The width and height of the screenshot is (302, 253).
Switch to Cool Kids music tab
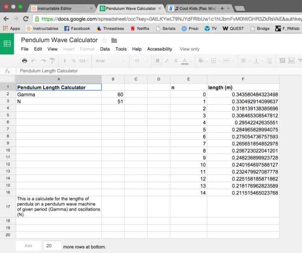[x=198, y=8]
